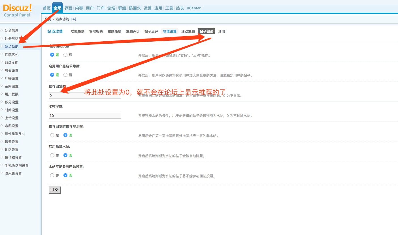Open 时间设置 in the sidebar
The height and width of the screenshot is (235, 398).
pos(12,110)
